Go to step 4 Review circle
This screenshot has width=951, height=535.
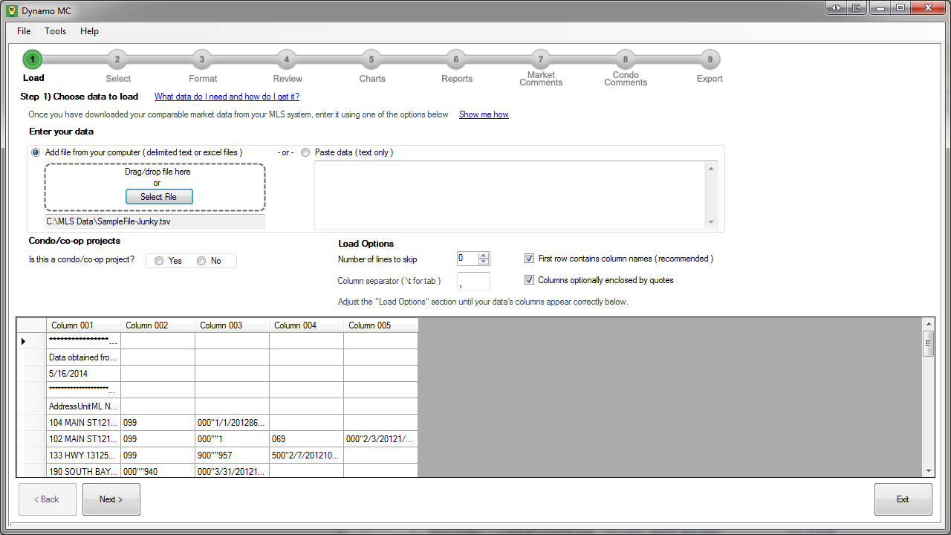pos(286,59)
